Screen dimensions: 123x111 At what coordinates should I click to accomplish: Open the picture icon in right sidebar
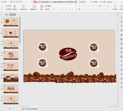pos(121,70)
